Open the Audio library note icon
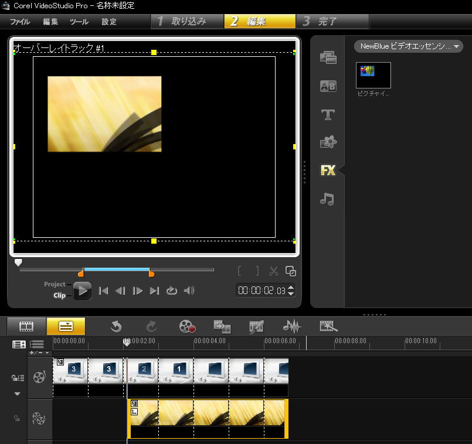 pyautogui.click(x=327, y=199)
